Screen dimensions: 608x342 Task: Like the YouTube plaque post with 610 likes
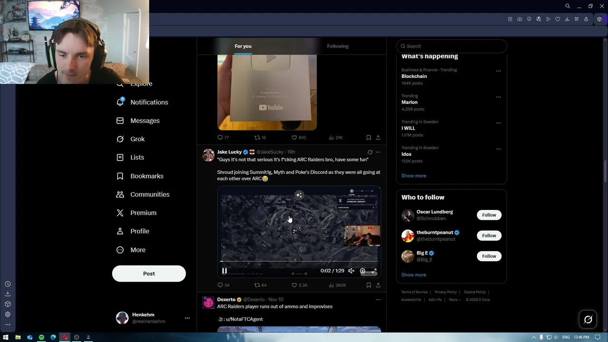coord(298,137)
